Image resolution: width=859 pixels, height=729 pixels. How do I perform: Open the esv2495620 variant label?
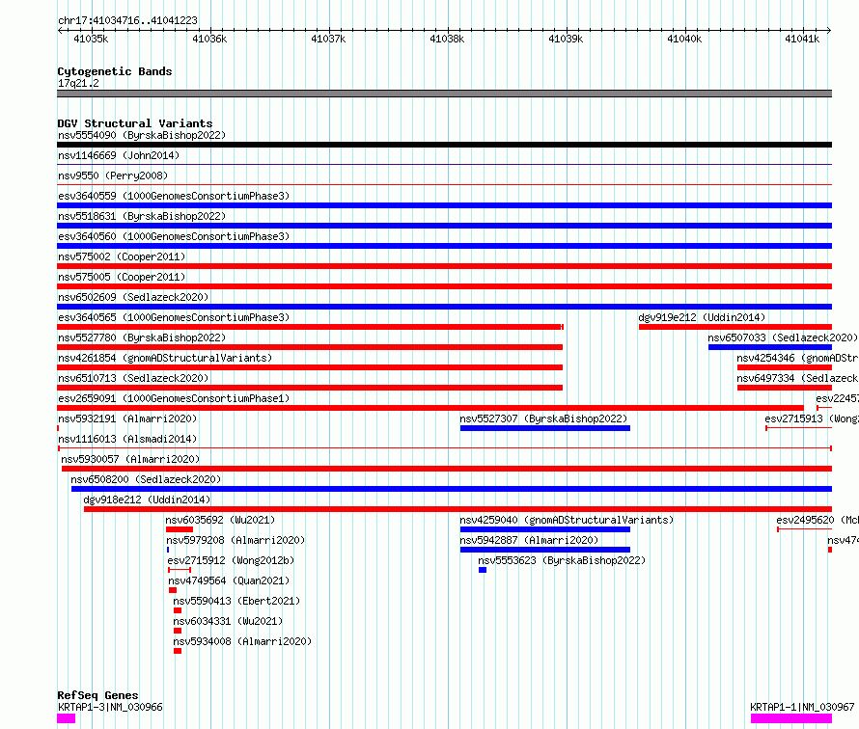click(x=817, y=520)
